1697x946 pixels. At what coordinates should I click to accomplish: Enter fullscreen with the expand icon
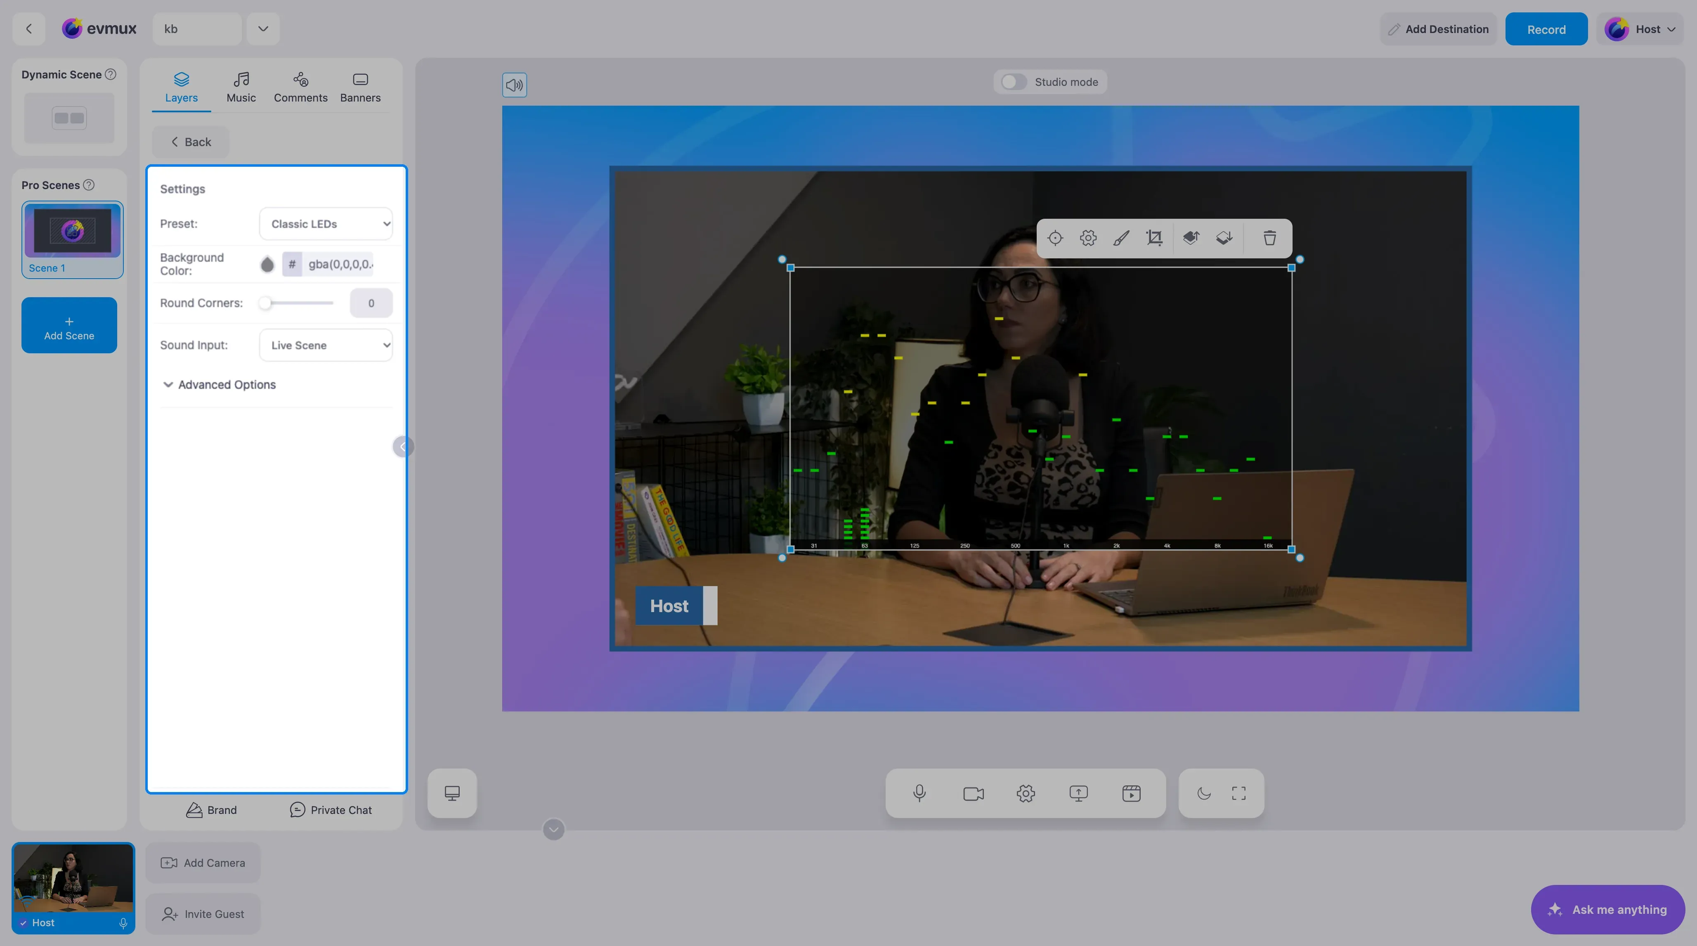(x=1238, y=793)
